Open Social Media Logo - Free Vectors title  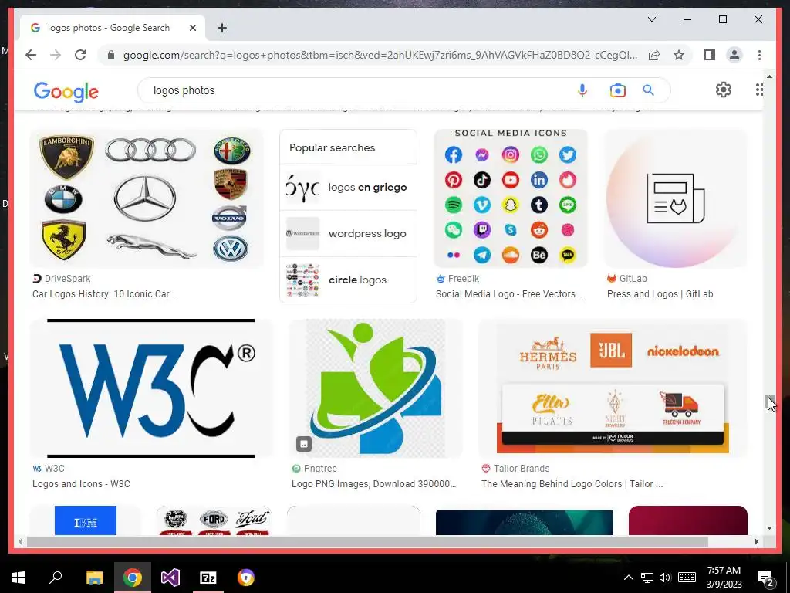tap(510, 294)
